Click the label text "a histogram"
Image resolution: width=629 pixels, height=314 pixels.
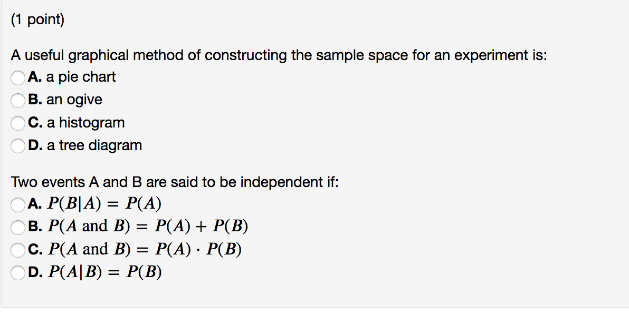[85, 122]
